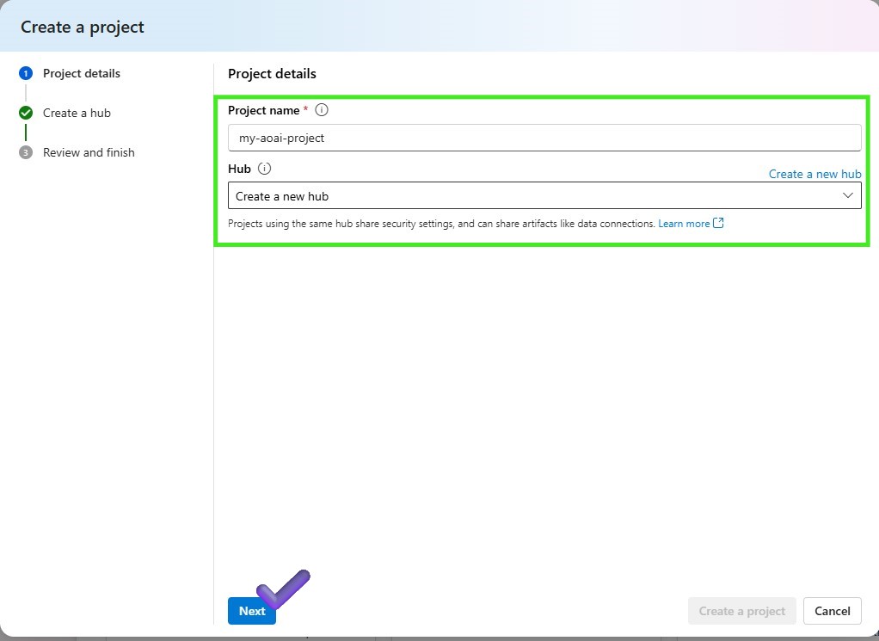Click the hub sharing description text
The height and width of the screenshot is (641, 879).
click(x=441, y=224)
